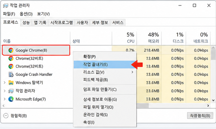Switch to the 시작프로그램 tab
Image resolution: width=216 pixels, height=129 pixels.
click(x=61, y=23)
